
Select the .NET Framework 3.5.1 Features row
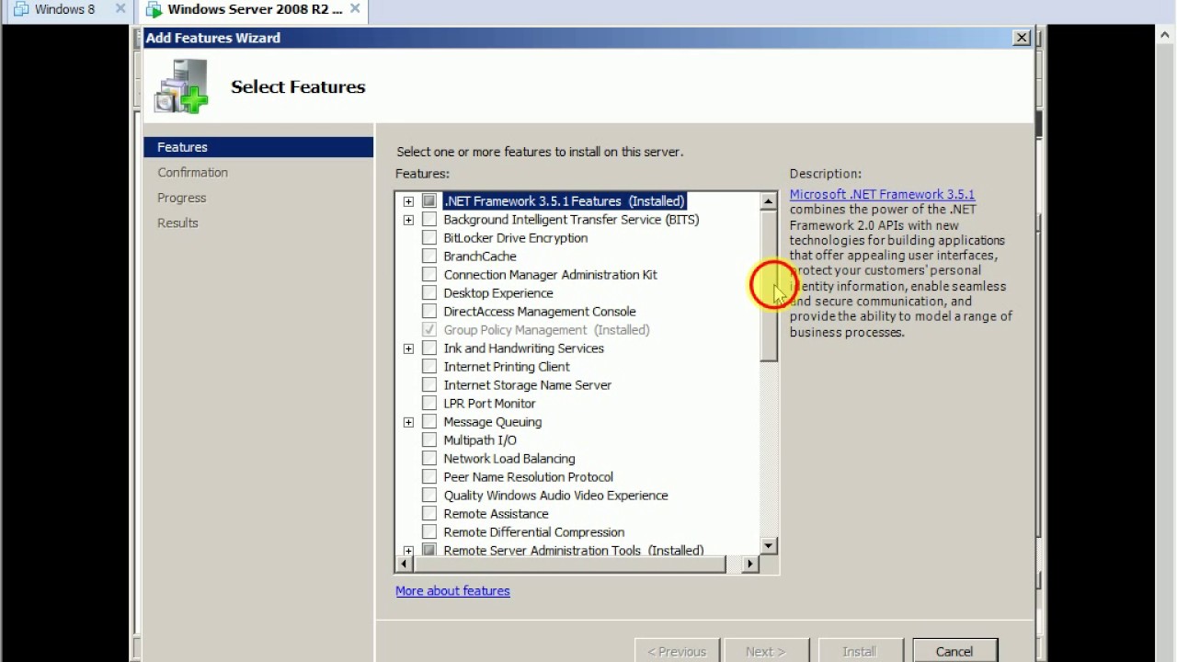(x=564, y=200)
